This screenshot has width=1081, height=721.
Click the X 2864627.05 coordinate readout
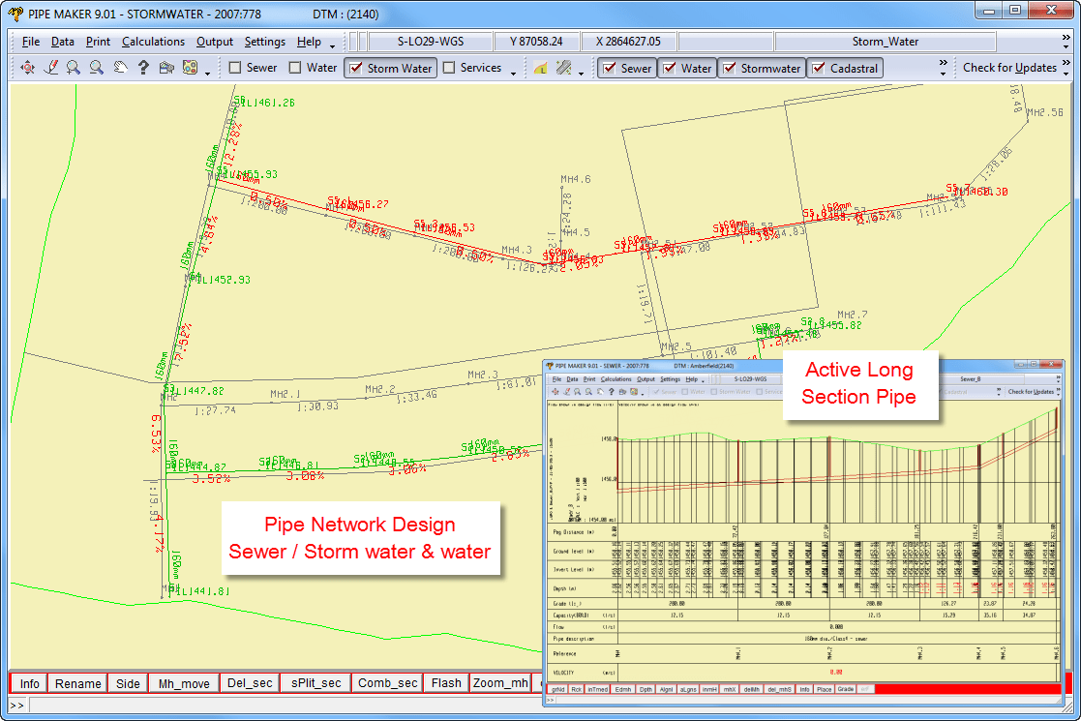click(x=629, y=42)
